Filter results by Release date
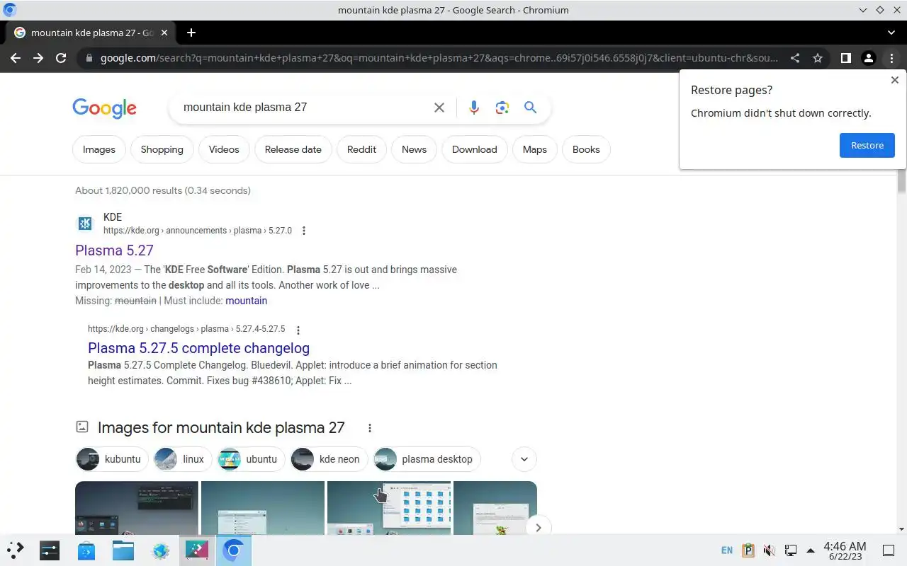This screenshot has width=907, height=566. 293,149
